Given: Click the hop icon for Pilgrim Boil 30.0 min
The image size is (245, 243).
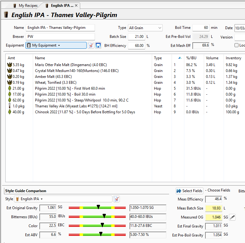Looking at the screenshot, I should (x=10, y=94).
